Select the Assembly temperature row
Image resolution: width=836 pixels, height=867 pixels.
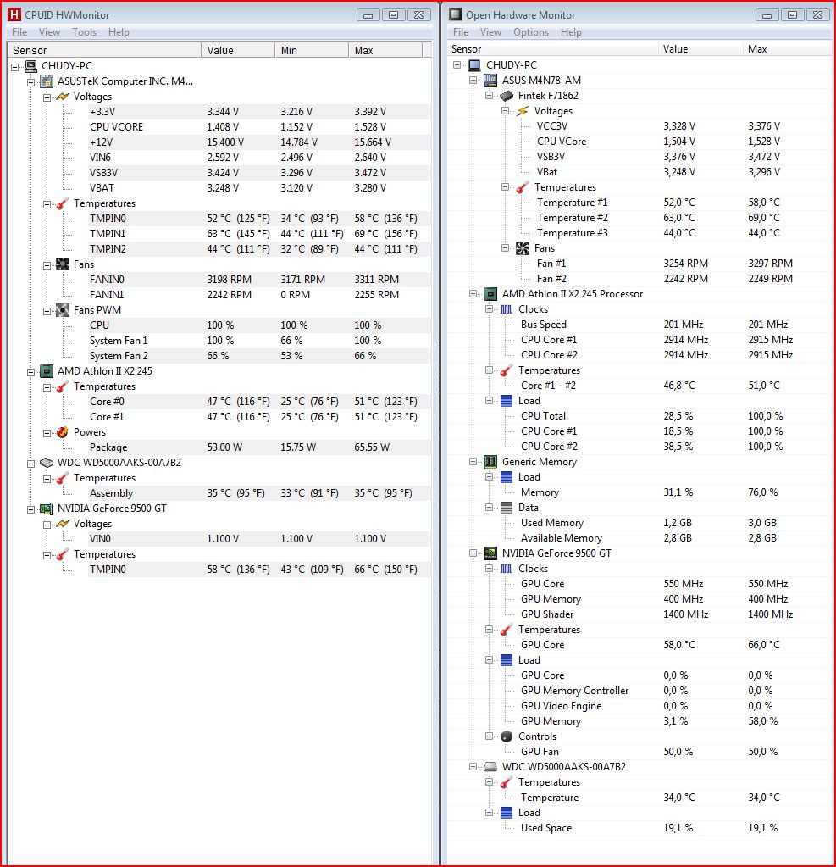(x=260, y=493)
